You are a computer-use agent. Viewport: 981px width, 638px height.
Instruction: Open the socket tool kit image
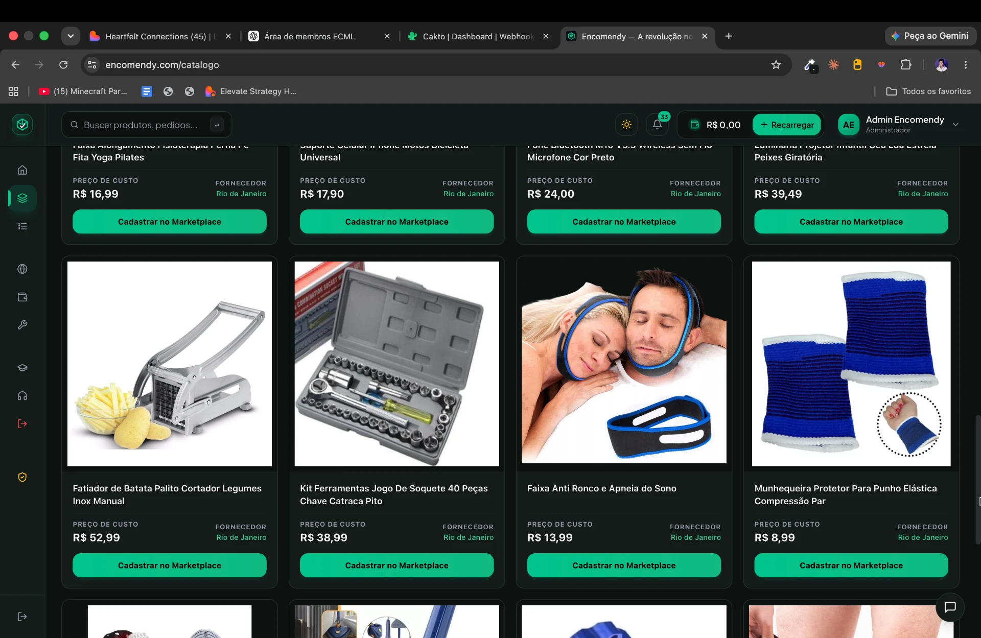397,364
